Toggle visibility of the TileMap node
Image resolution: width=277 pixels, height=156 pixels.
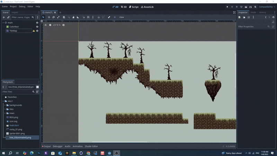coord(37,31)
